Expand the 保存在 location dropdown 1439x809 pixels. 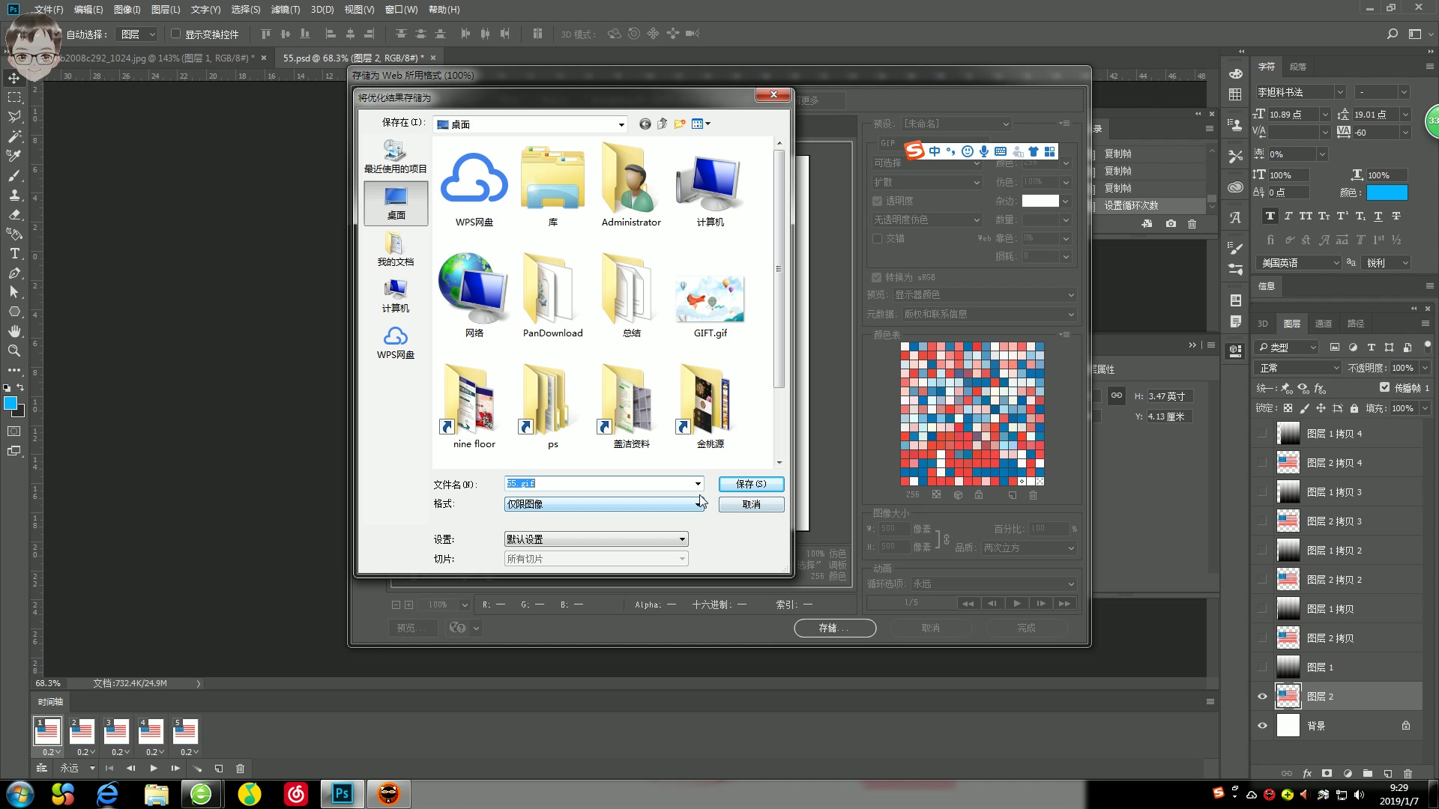(x=621, y=125)
